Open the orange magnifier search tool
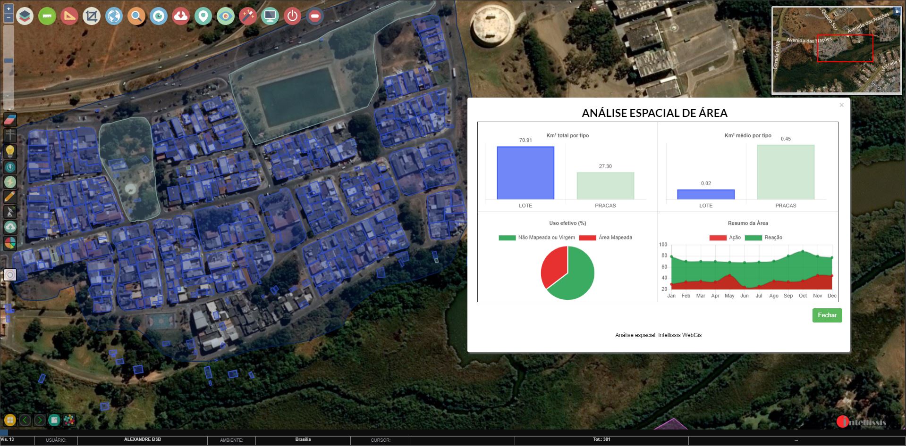This screenshot has height=446, width=906. (x=136, y=17)
